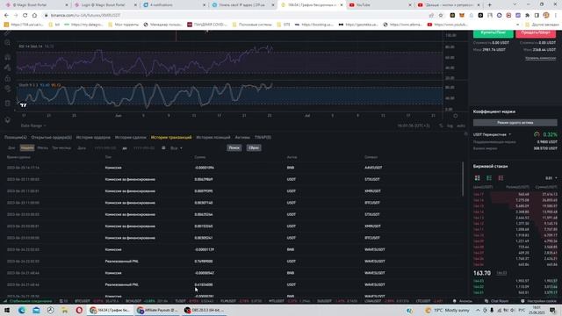Expand the Date Range dropdown under chart
The image size is (562, 316).
[x=33, y=126]
